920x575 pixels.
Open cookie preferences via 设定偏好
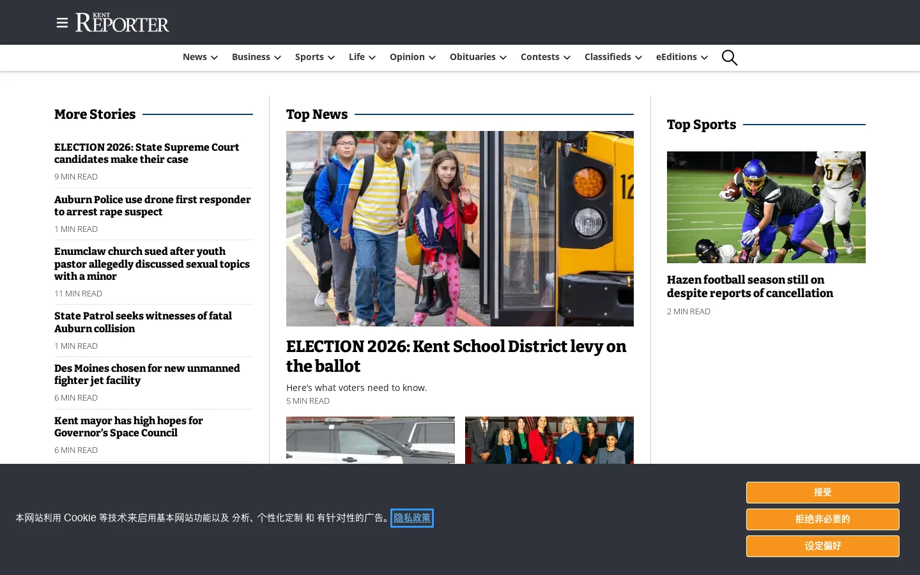point(823,546)
